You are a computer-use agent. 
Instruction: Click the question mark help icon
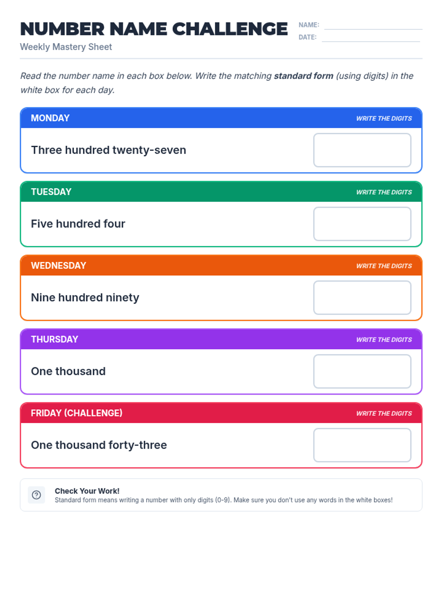36,495
